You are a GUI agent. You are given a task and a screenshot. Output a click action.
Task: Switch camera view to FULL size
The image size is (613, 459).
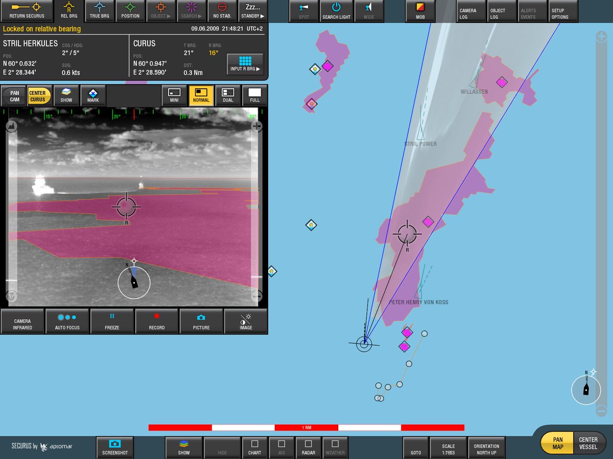254,95
